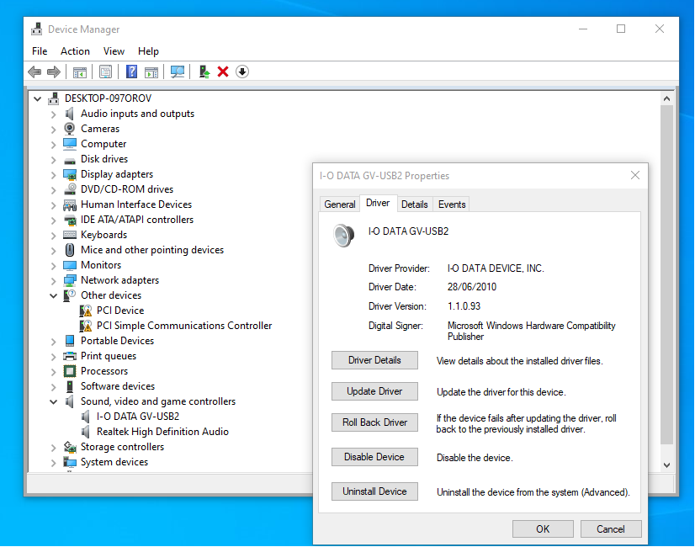The width and height of the screenshot is (695, 547).
Task: Collapse the DESKTOP-097OROV root node
Action: pos(38,98)
